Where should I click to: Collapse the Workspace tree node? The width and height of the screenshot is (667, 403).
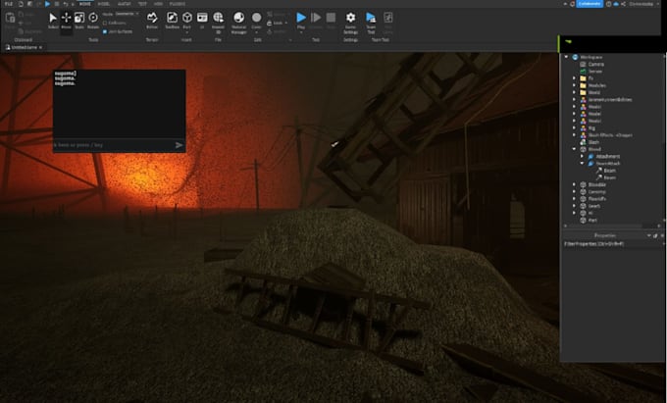[566, 57]
